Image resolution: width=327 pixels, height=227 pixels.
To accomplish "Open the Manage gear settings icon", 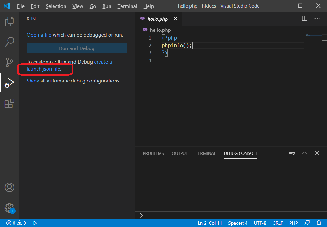I will (x=9, y=208).
